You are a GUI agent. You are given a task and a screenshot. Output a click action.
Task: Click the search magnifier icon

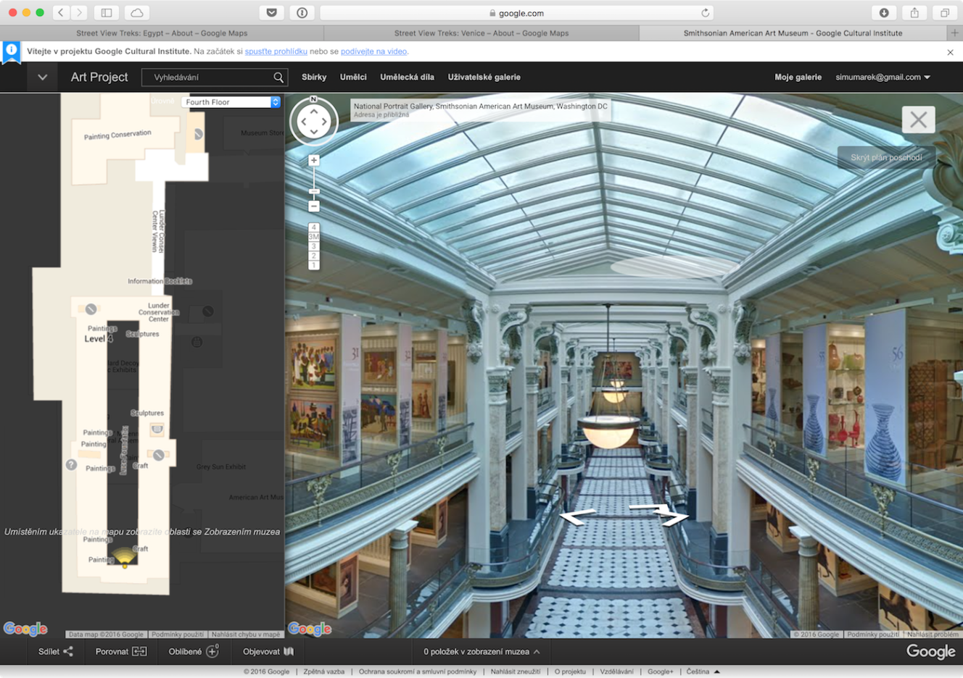pyautogui.click(x=278, y=77)
